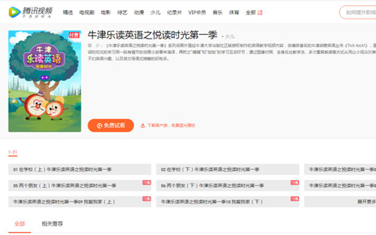This screenshot has width=376, height=235.
Task: Select the 1-21 episode range tab
Action: point(13,152)
